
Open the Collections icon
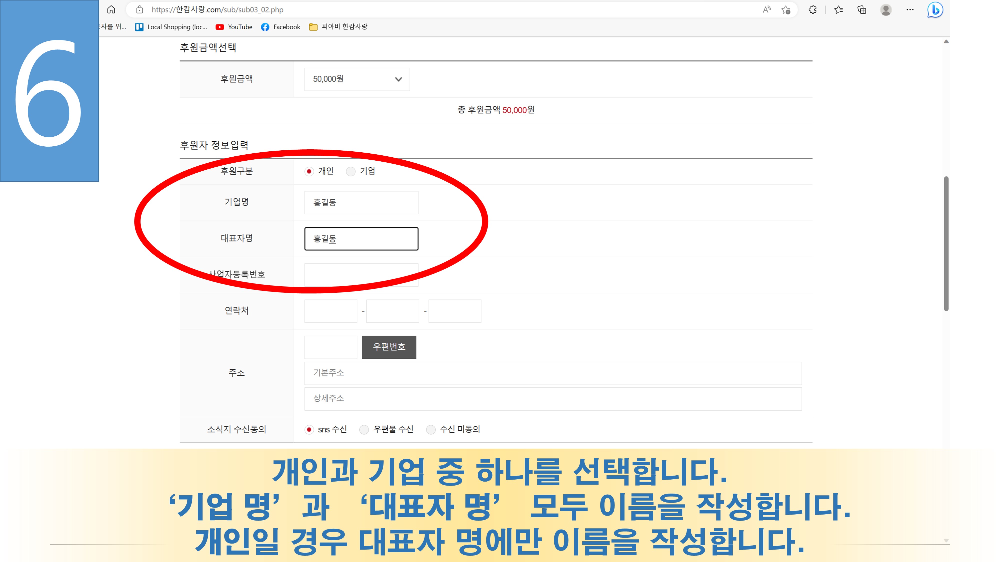[x=862, y=10]
